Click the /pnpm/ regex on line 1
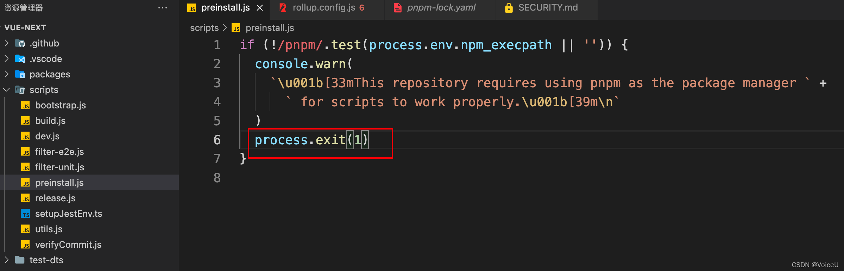The width and height of the screenshot is (844, 271). 300,45
